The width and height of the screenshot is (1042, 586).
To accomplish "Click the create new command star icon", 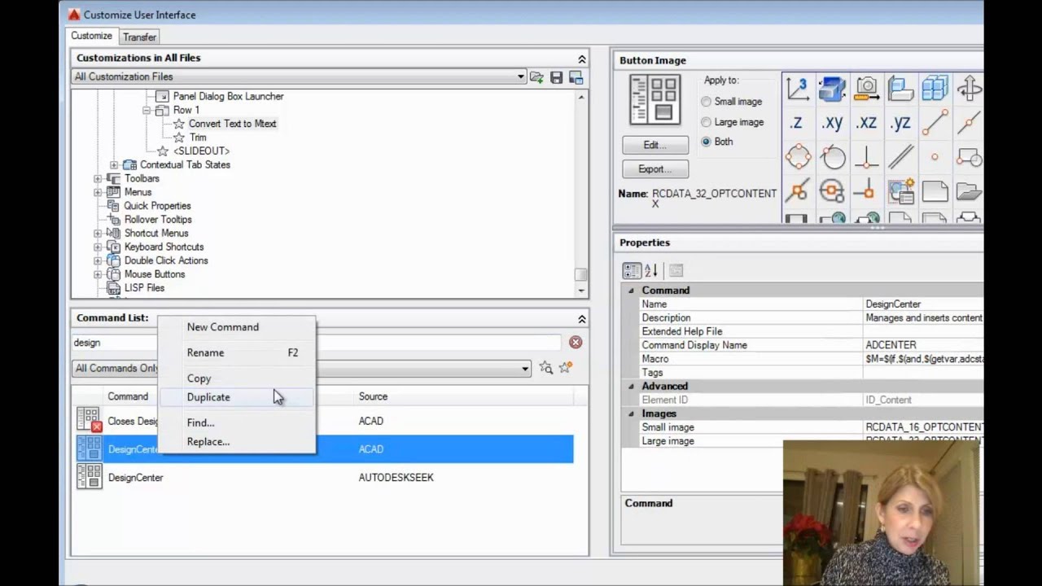I will coord(566,368).
